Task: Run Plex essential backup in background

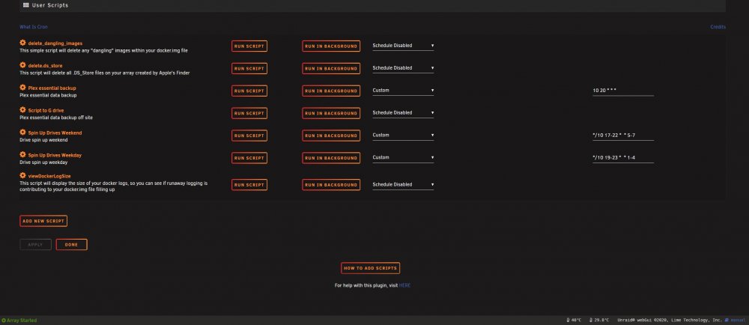Action: (x=331, y=91)
